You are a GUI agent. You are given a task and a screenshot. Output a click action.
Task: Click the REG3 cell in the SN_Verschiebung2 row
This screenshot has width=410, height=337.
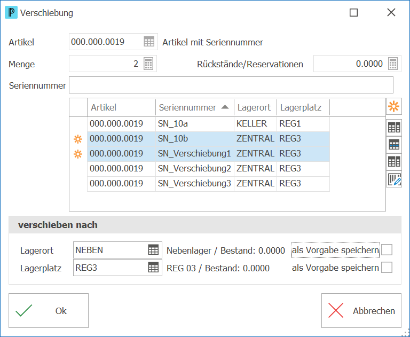point(303,169)
